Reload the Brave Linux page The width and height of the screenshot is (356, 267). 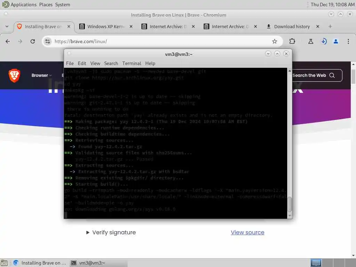33,41
